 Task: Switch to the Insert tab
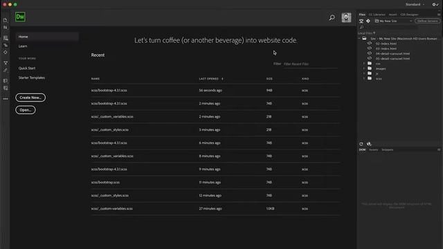(x=392, y=15)
